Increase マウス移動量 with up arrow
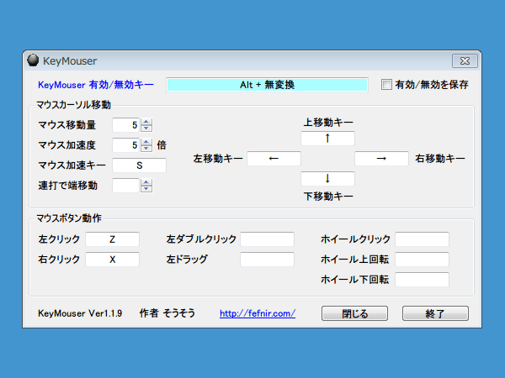 pyautogui.click(x=146, y=122)
